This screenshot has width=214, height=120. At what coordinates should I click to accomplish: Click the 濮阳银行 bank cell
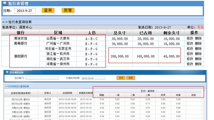(20, 56)
